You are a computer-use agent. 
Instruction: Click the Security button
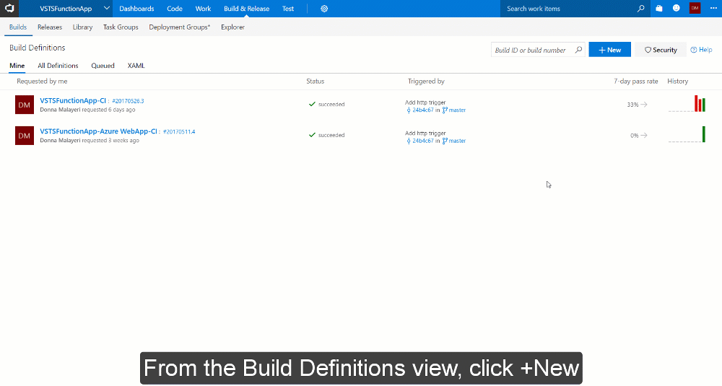pos(661,50)
